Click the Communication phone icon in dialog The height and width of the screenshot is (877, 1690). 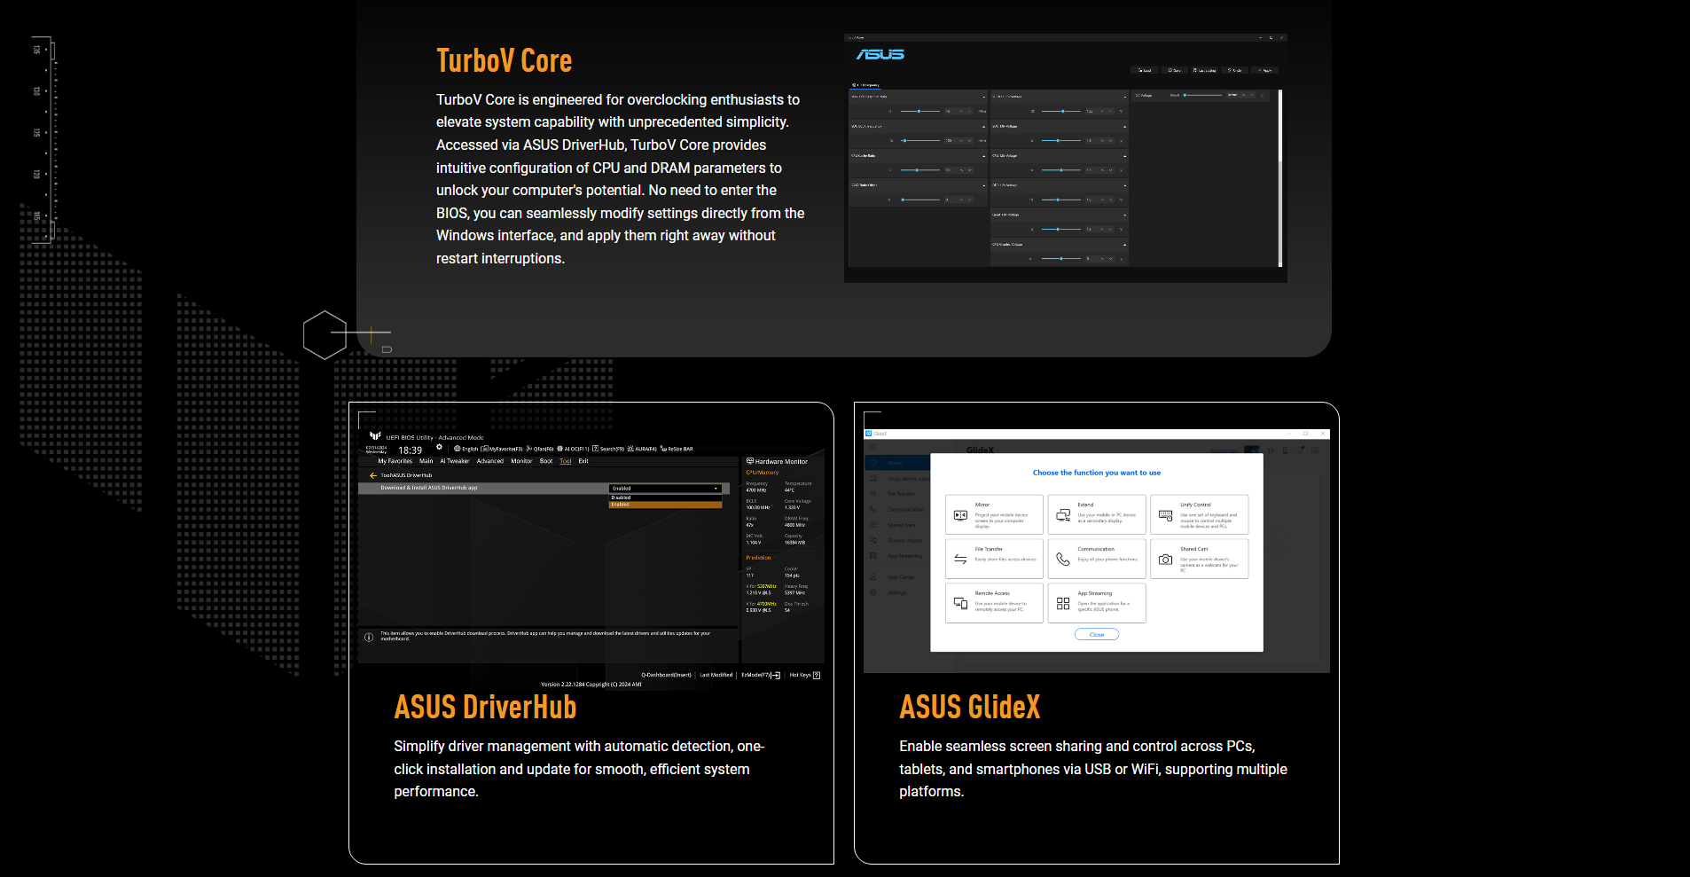click(x=1063, y=560)
